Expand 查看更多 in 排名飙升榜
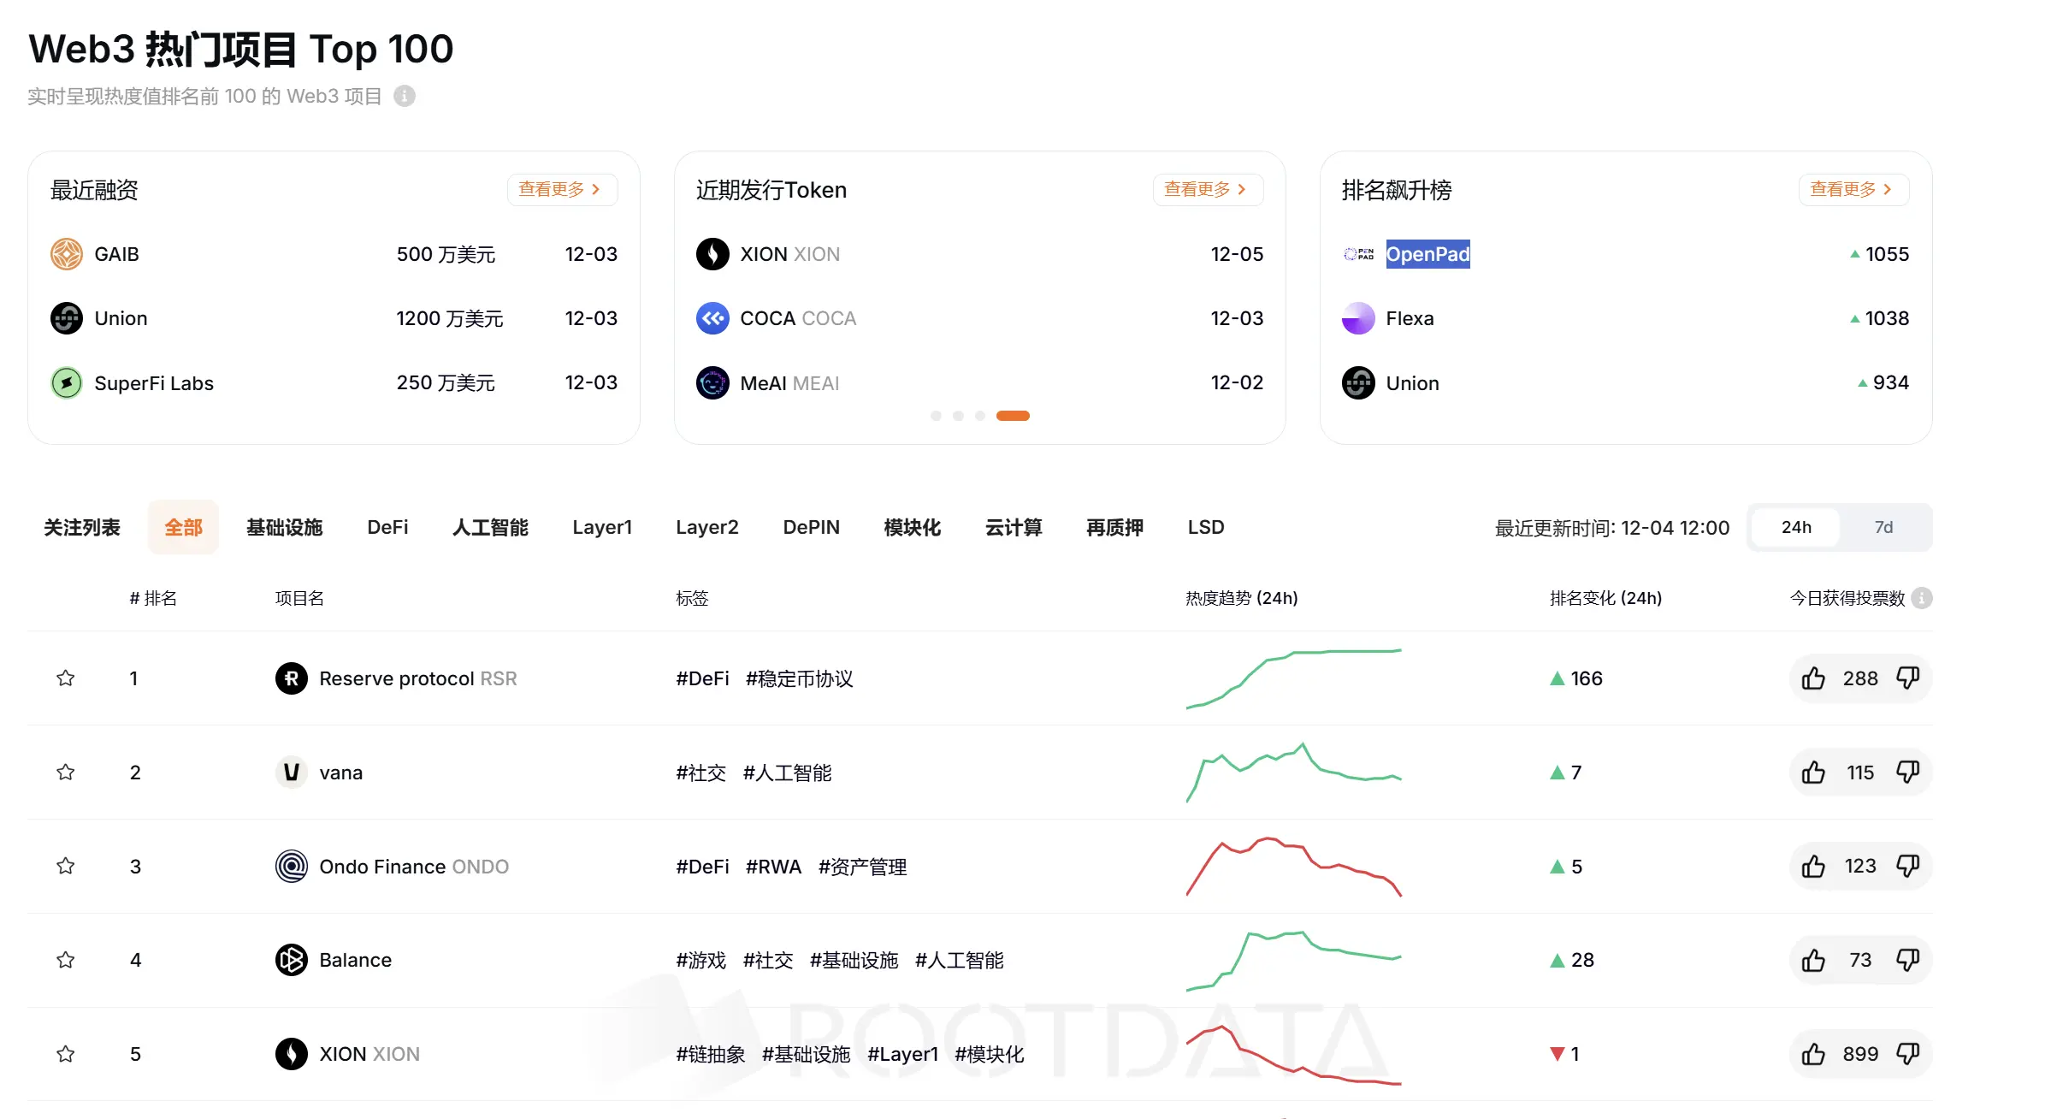 [1852, 189]
